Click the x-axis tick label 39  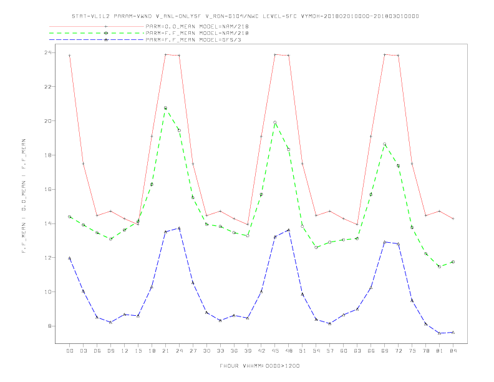[248, 351]
